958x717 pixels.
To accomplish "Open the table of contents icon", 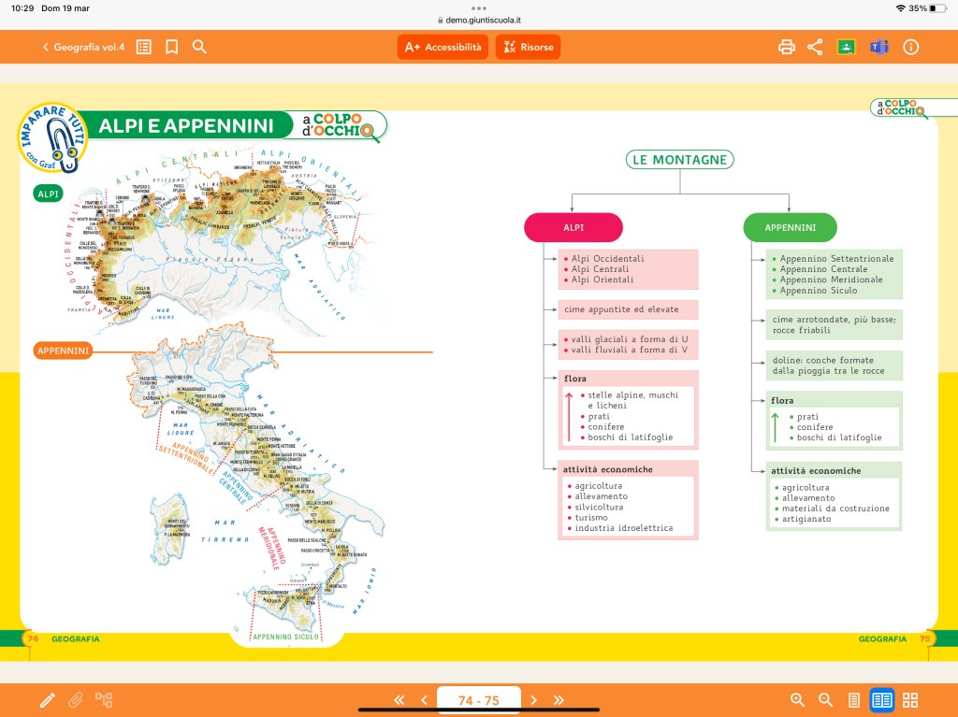I will click(144, 47).
